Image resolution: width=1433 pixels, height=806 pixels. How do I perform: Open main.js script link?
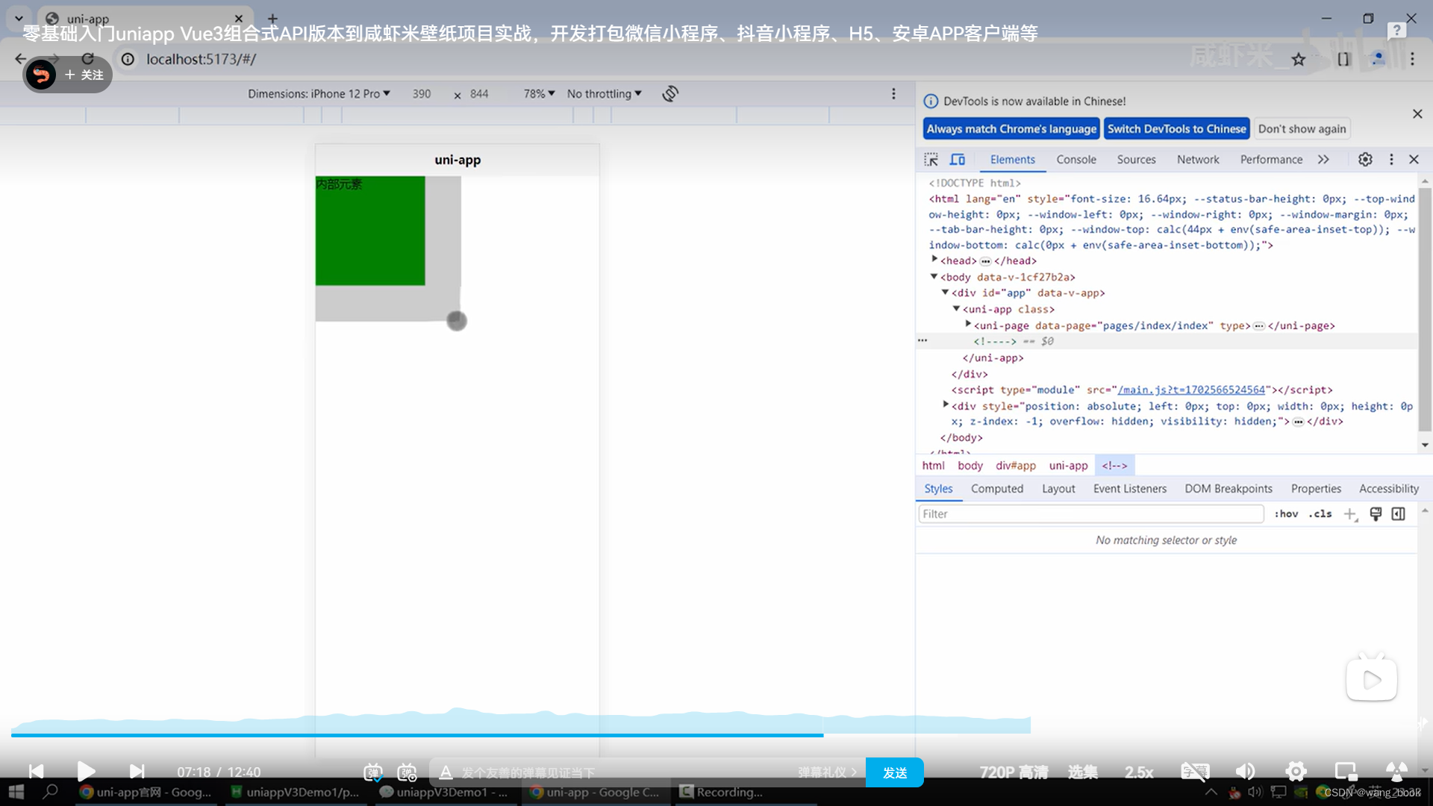[x=1191, y=390]
